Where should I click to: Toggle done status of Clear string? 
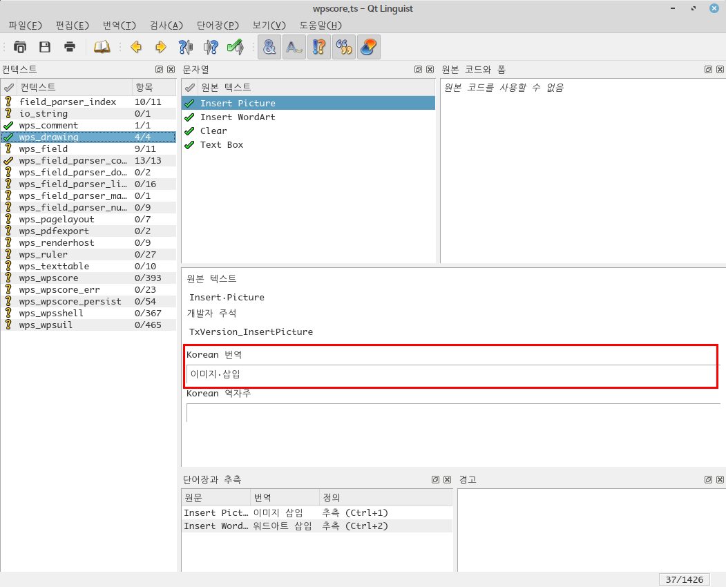(x=189, y=131)
